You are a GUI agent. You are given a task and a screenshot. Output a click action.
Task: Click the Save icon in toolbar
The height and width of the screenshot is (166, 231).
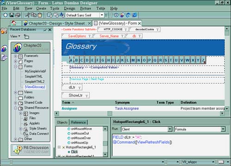tap(12, 15)
